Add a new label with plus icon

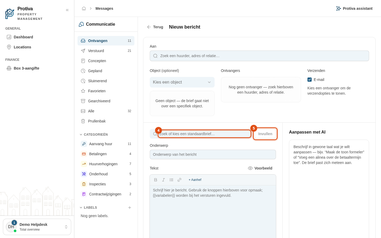tap(130, 208)
